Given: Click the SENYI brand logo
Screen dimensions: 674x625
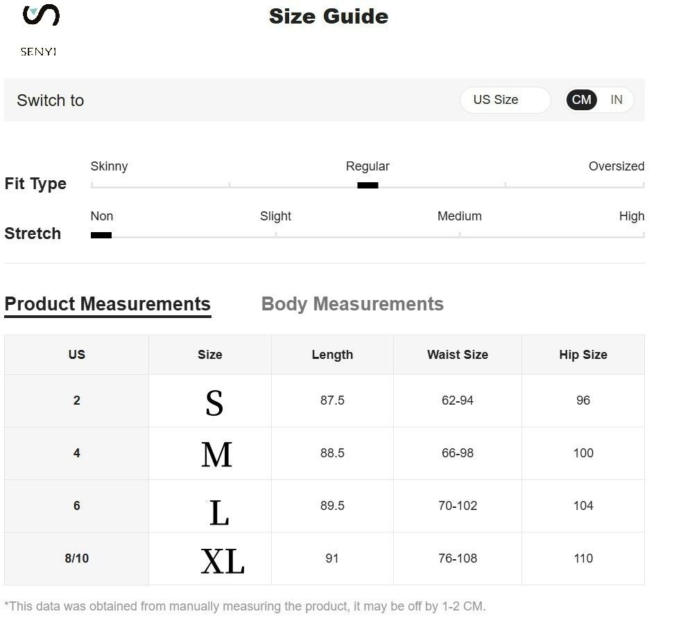Looking at the screenshot, I should point(40,30).
